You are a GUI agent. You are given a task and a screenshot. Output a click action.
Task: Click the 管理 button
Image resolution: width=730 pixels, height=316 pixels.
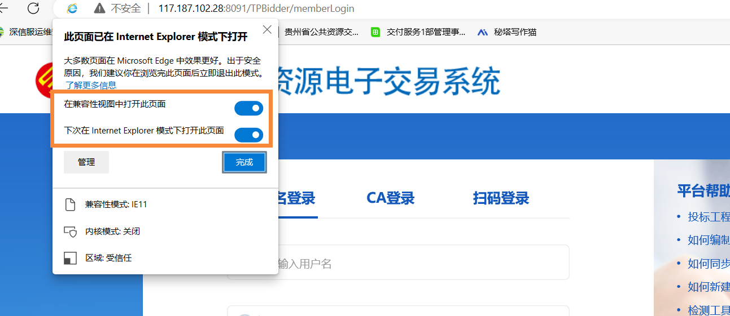pyautogui.click(x=86, y=162)
